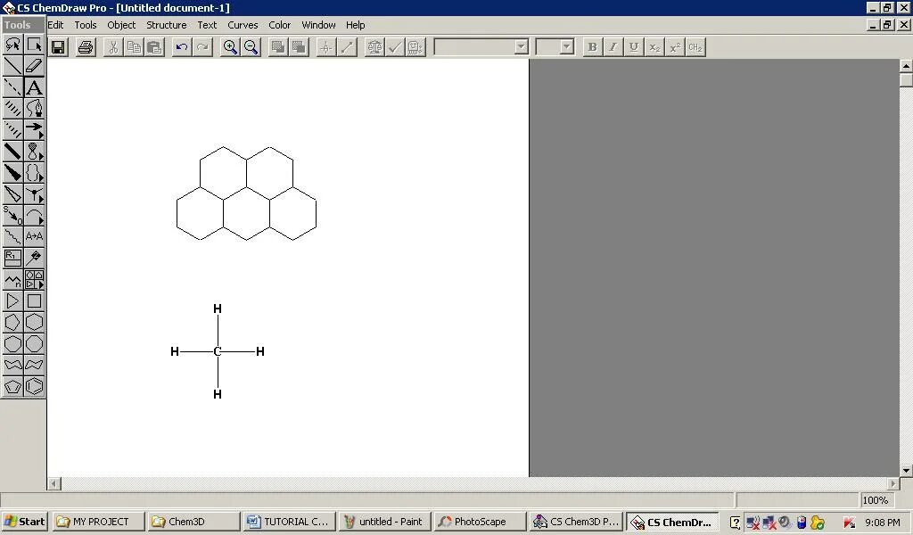The image size is (913, 535).
Task: Open the Tools menu
Action: (85, 25)
